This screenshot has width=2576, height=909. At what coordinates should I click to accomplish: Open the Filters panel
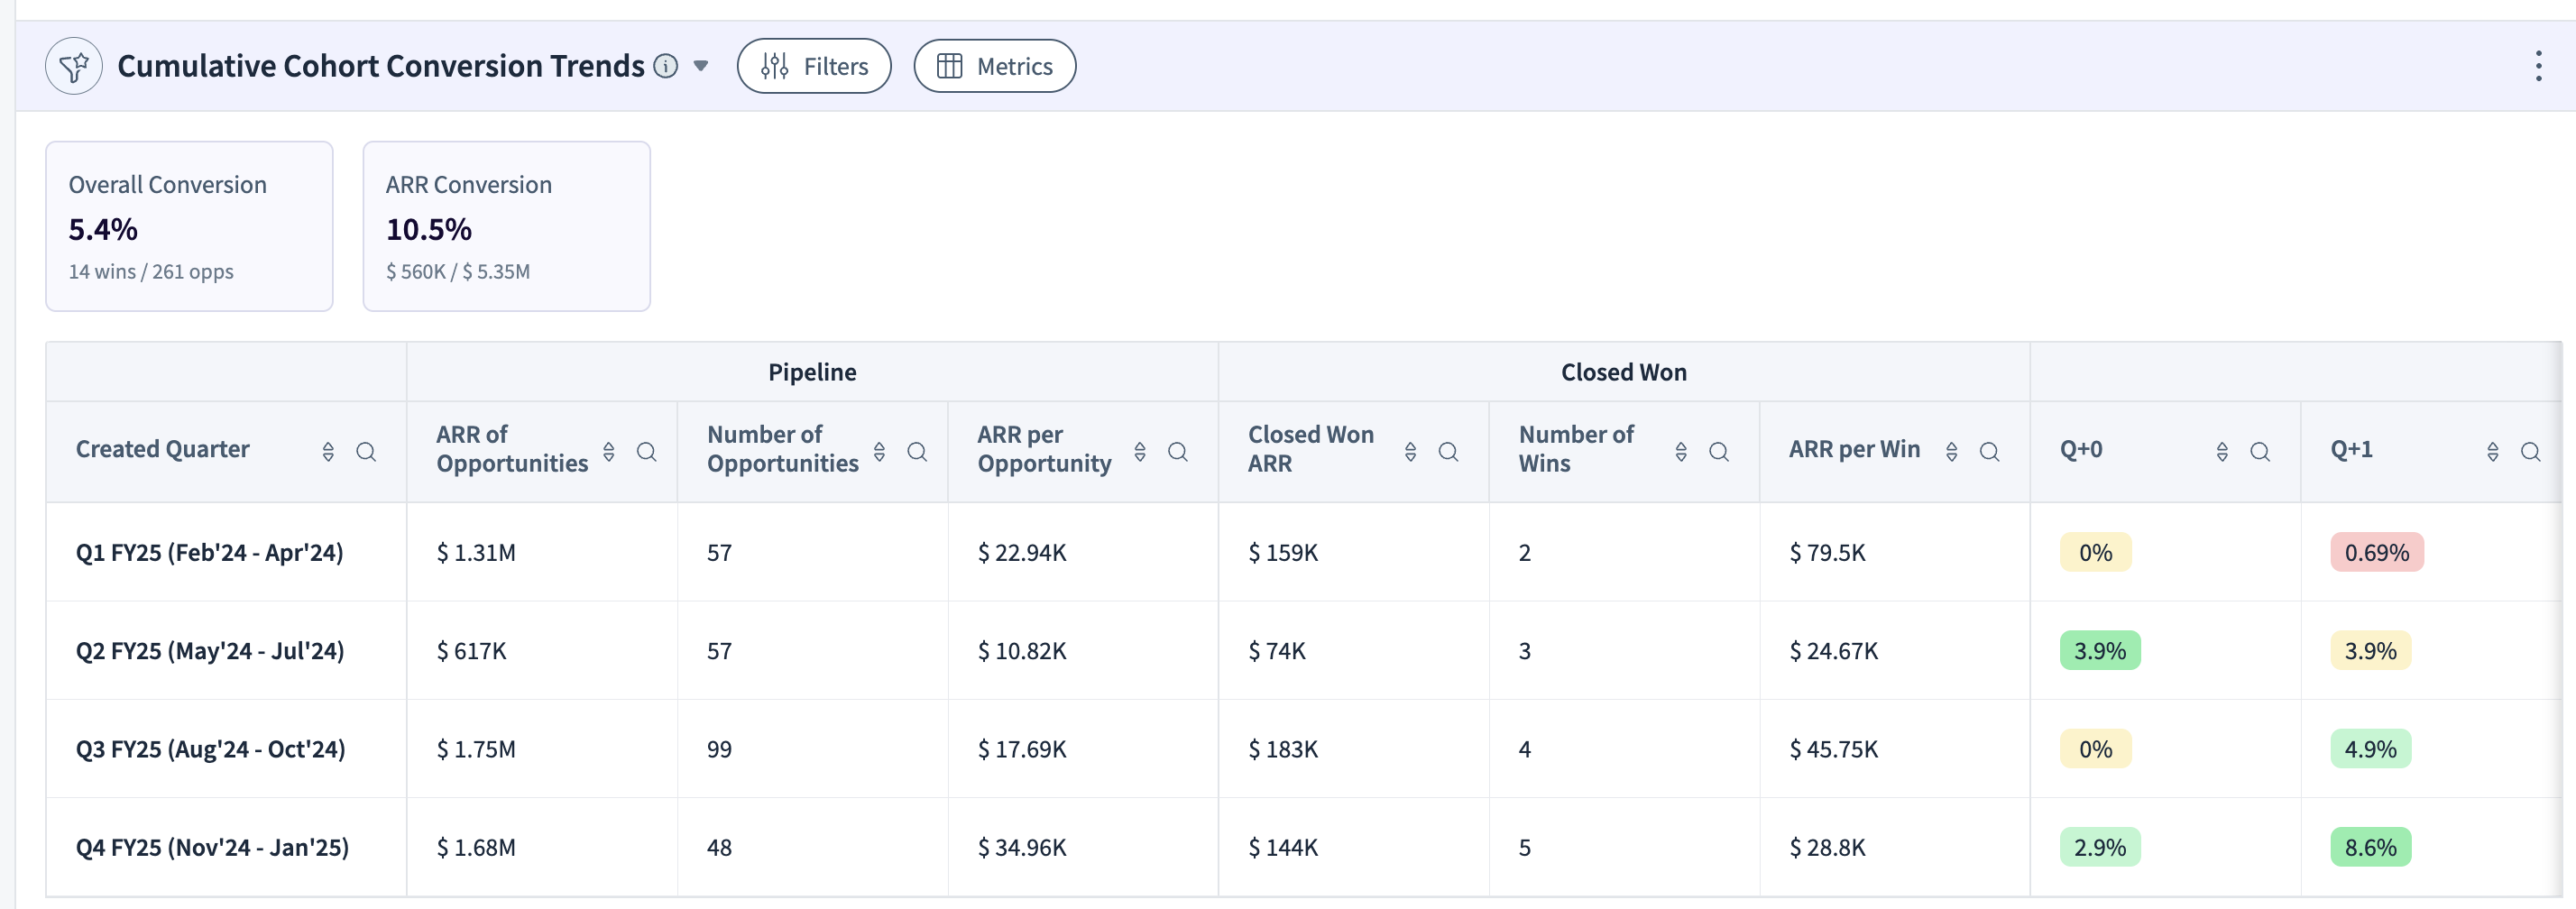pyautogui.click(x=814, y=66)
